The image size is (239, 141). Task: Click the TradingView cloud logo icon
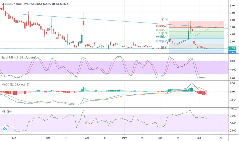pyautogui.click(x=5, y=129)
